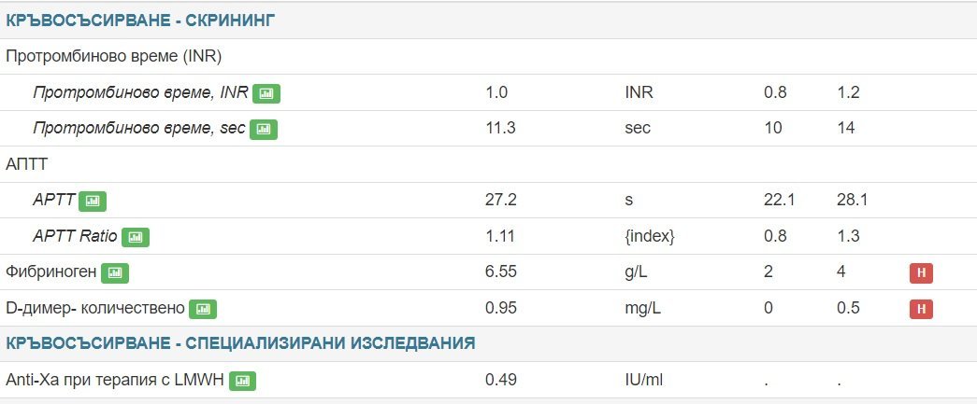The height and width of the screenshot is (404, 977).
Task: Select КРЪВОСЪСИРВАНЕ - СПЕЦИАЛИЗИРАНИ ИЗСЛЕДВАНИЯ header
Action: (240, 343)
